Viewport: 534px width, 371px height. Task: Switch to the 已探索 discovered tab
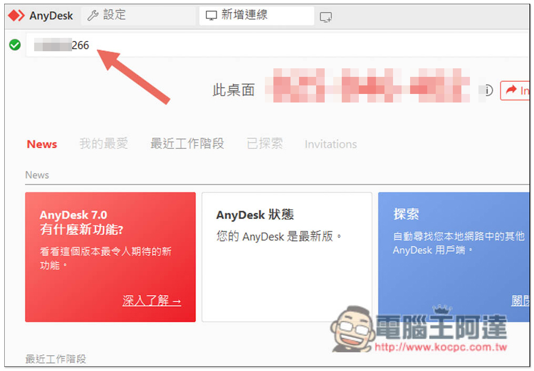pyautogui.click(x=265, y=144)
